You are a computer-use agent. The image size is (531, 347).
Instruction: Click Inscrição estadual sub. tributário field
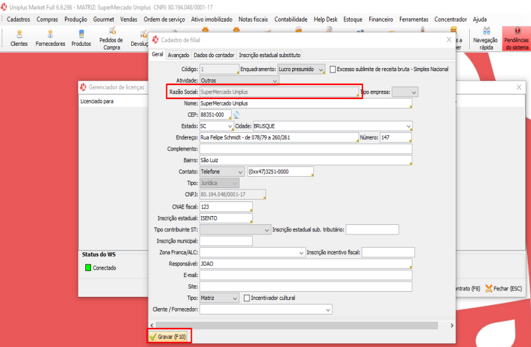point(372,230)
